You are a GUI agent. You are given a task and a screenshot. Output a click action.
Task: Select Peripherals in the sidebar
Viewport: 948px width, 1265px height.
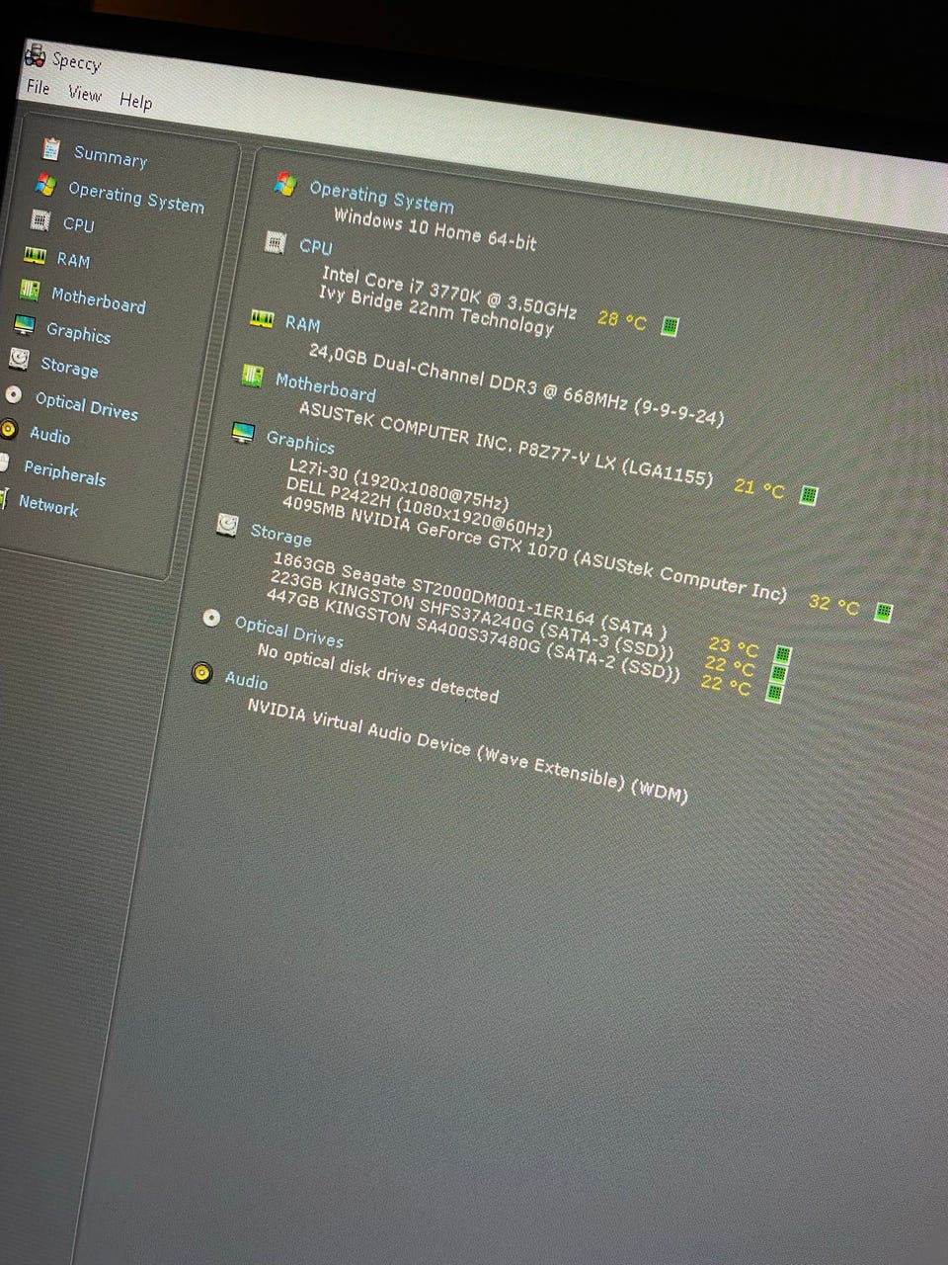click(x=64, y=473)
